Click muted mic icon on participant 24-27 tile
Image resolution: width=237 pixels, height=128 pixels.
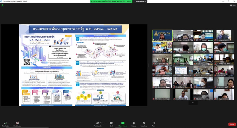coord(215,76)
